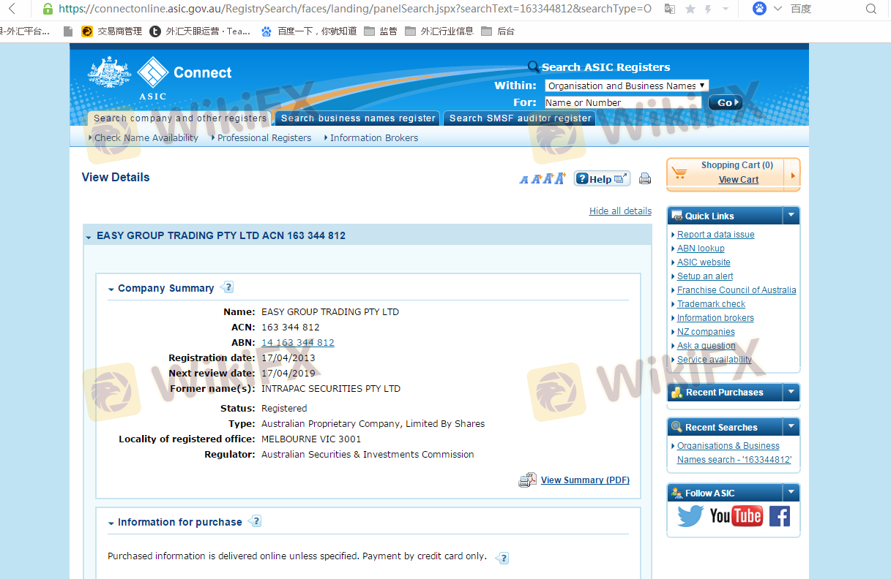The image size is (891, 579).
Task: Open the address bar dropdown arrow
Action: [726, 9]
